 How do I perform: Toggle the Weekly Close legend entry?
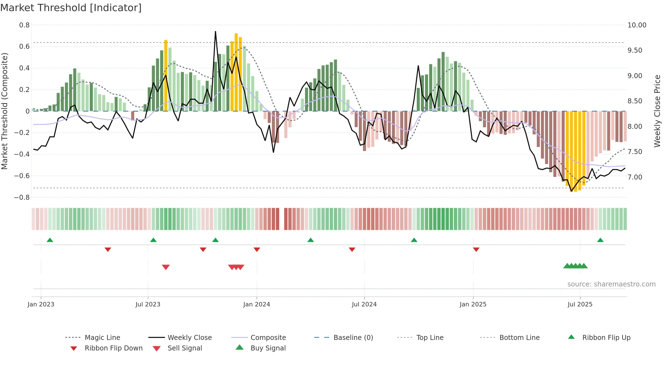tap(180, 337)
